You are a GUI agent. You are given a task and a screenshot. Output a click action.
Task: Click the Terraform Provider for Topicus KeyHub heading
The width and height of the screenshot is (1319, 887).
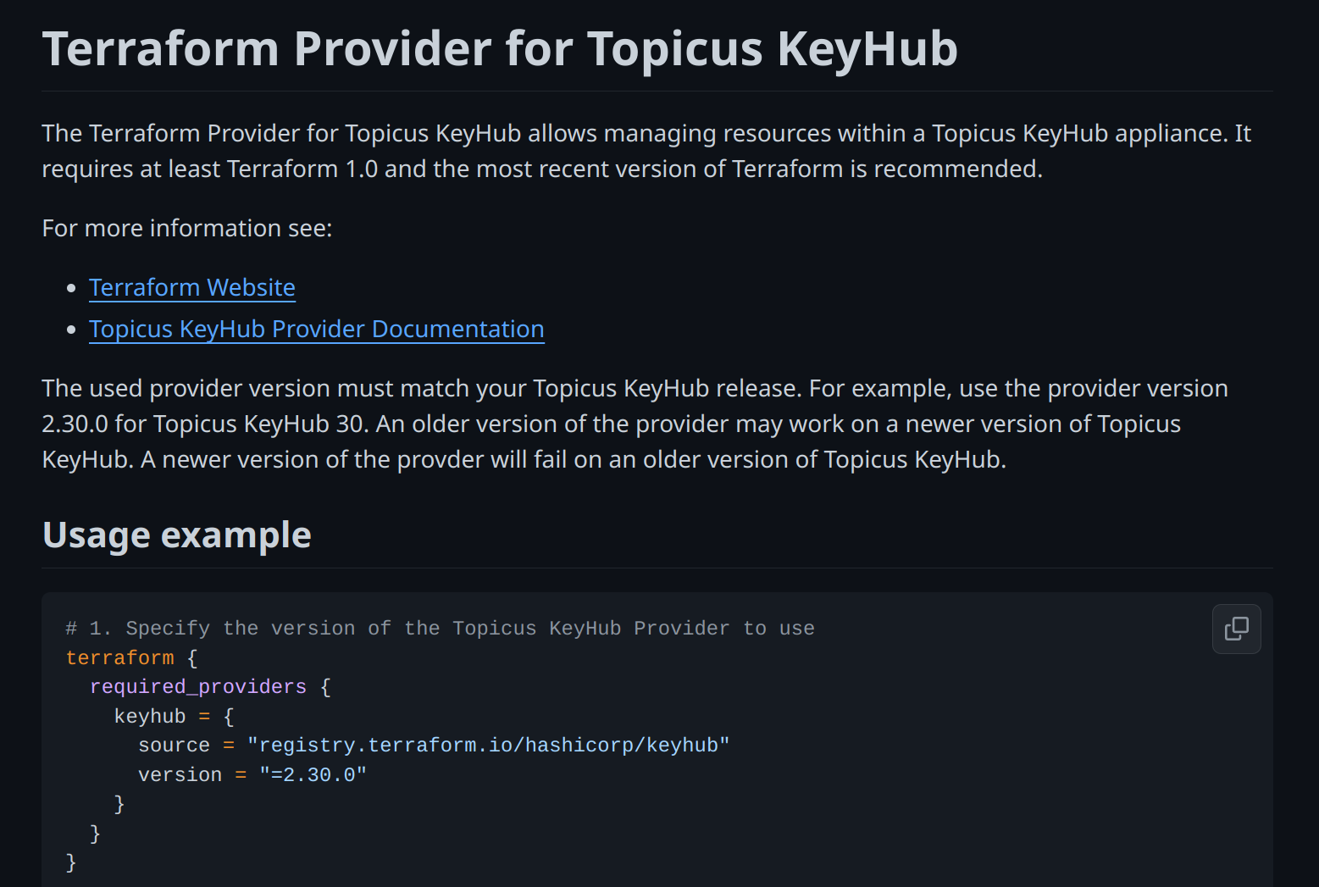click(x=500, y=48)
